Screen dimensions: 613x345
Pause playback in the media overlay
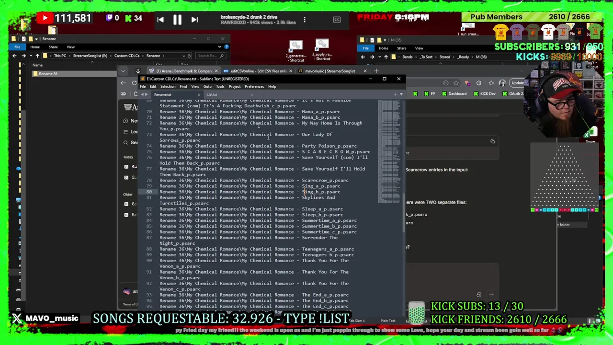point(177,20)
